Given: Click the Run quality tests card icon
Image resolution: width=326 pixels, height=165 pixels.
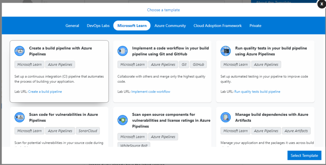Looking at the screenshot, I should [x=226, y=51].
